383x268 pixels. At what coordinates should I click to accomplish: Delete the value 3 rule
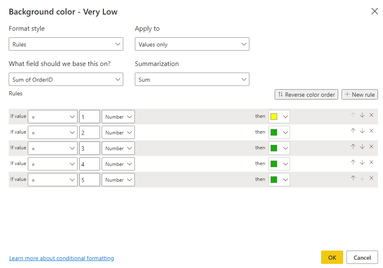[371, 146]
